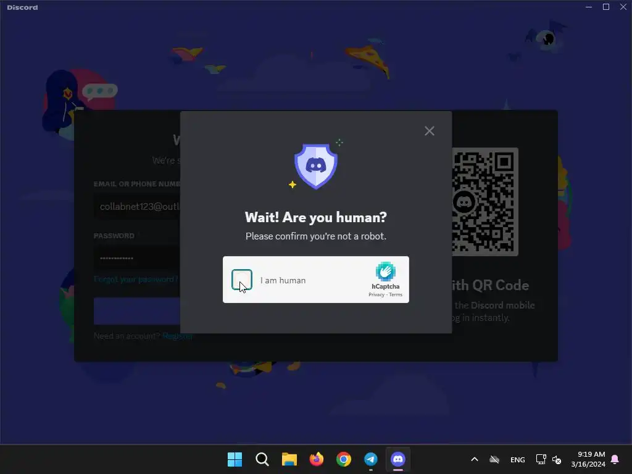This screenshot has width=632, height=474.
Task: Click the Discord taskbar icon
Action: (398, 459)
